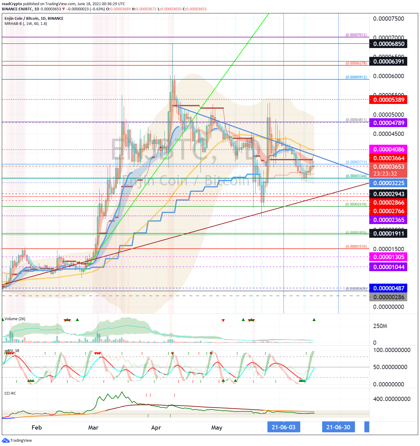Click the Apr label on time axis
420x446 pixels.
[x=156, y=427]
